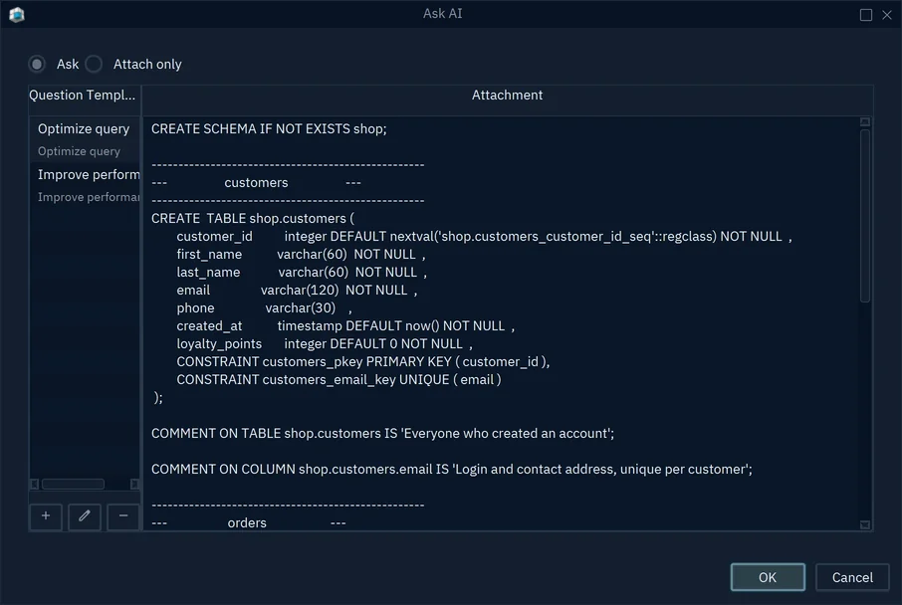Screen dimensions: 902x605
Task: Click the attachment scrollbar down arrow
Action: pyautogui.click(x=864, y=524)
